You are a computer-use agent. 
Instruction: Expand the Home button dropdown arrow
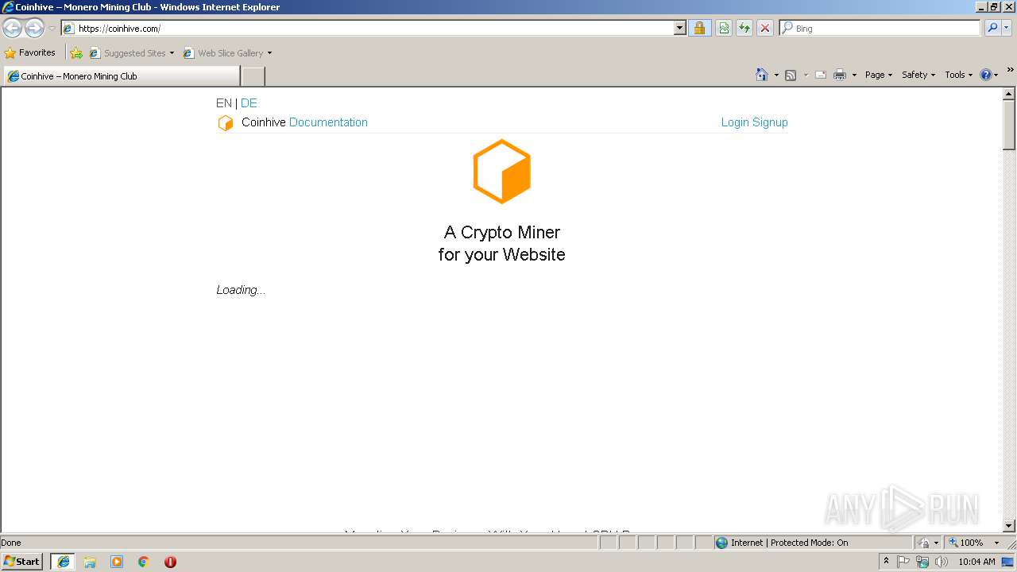tap(776, 75)
